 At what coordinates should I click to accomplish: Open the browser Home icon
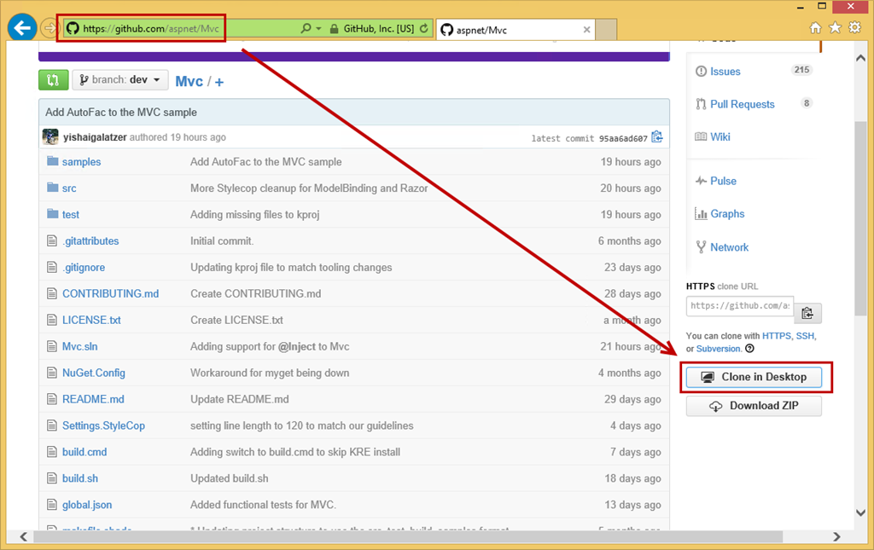[x=815, y=28]
